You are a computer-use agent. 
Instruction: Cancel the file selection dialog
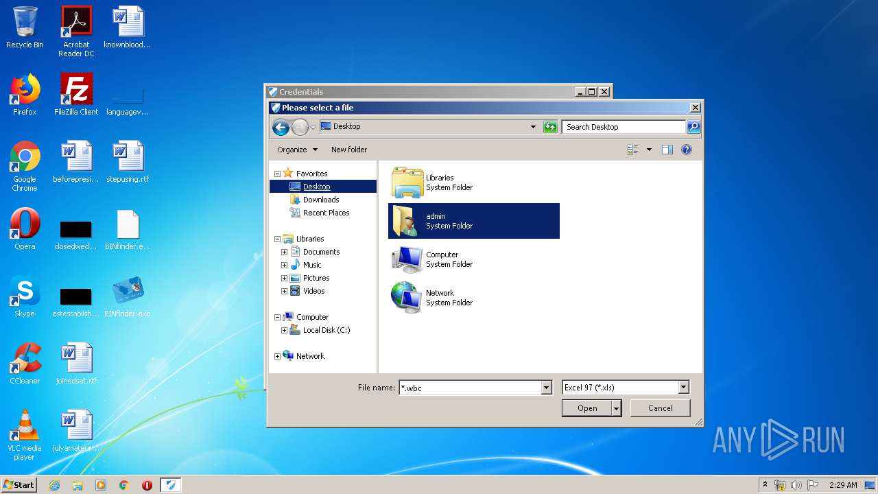tap(660, 408)
